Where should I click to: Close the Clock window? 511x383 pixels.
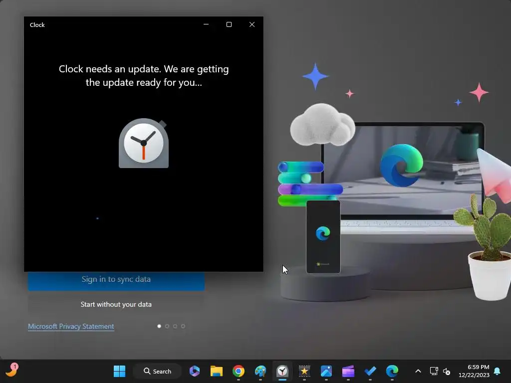252,24
